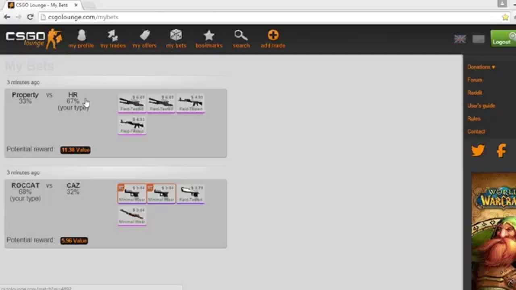Open bookmarks star icon
The width and height of the screenshot is (516, 290).
[209, 35]
